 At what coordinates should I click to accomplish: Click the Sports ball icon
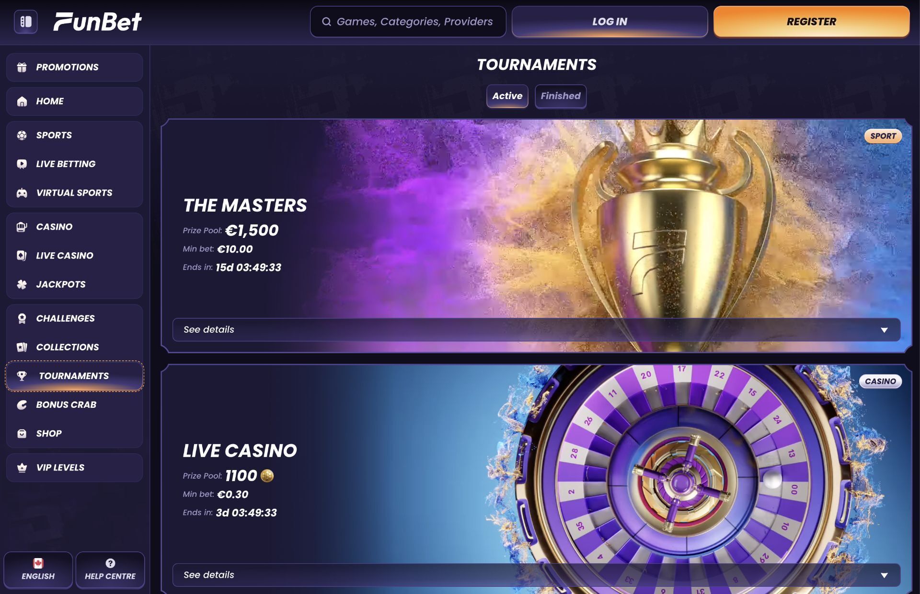point(22,135)
